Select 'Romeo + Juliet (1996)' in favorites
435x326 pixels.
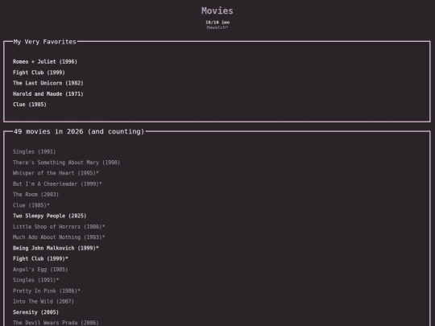[x=45, y=61]
